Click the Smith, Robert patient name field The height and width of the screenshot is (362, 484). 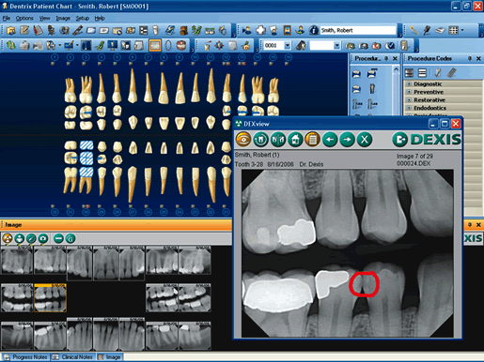(358, 30)
